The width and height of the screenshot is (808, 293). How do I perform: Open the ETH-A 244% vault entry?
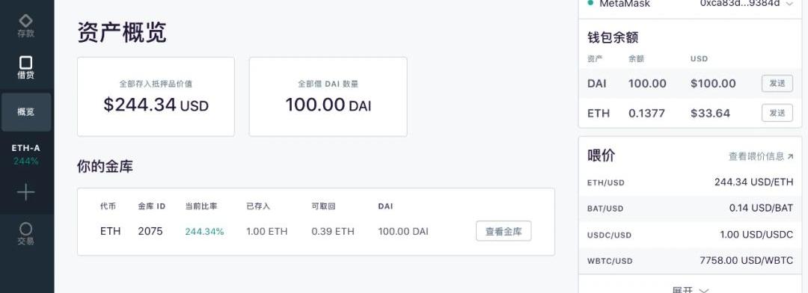click(x=26, y=155)
